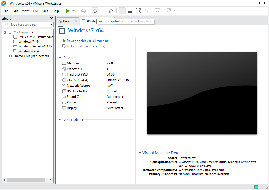Close the Library panel
Screen dimensions: 269x190
pyautogui.click(x=51, y=18)
